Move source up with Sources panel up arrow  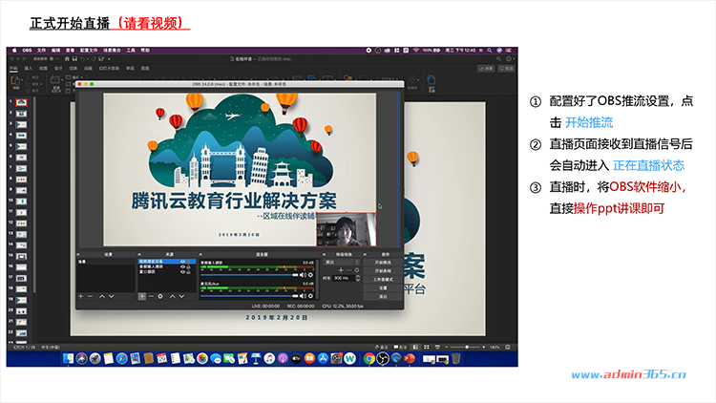click(x=173, y=297)
